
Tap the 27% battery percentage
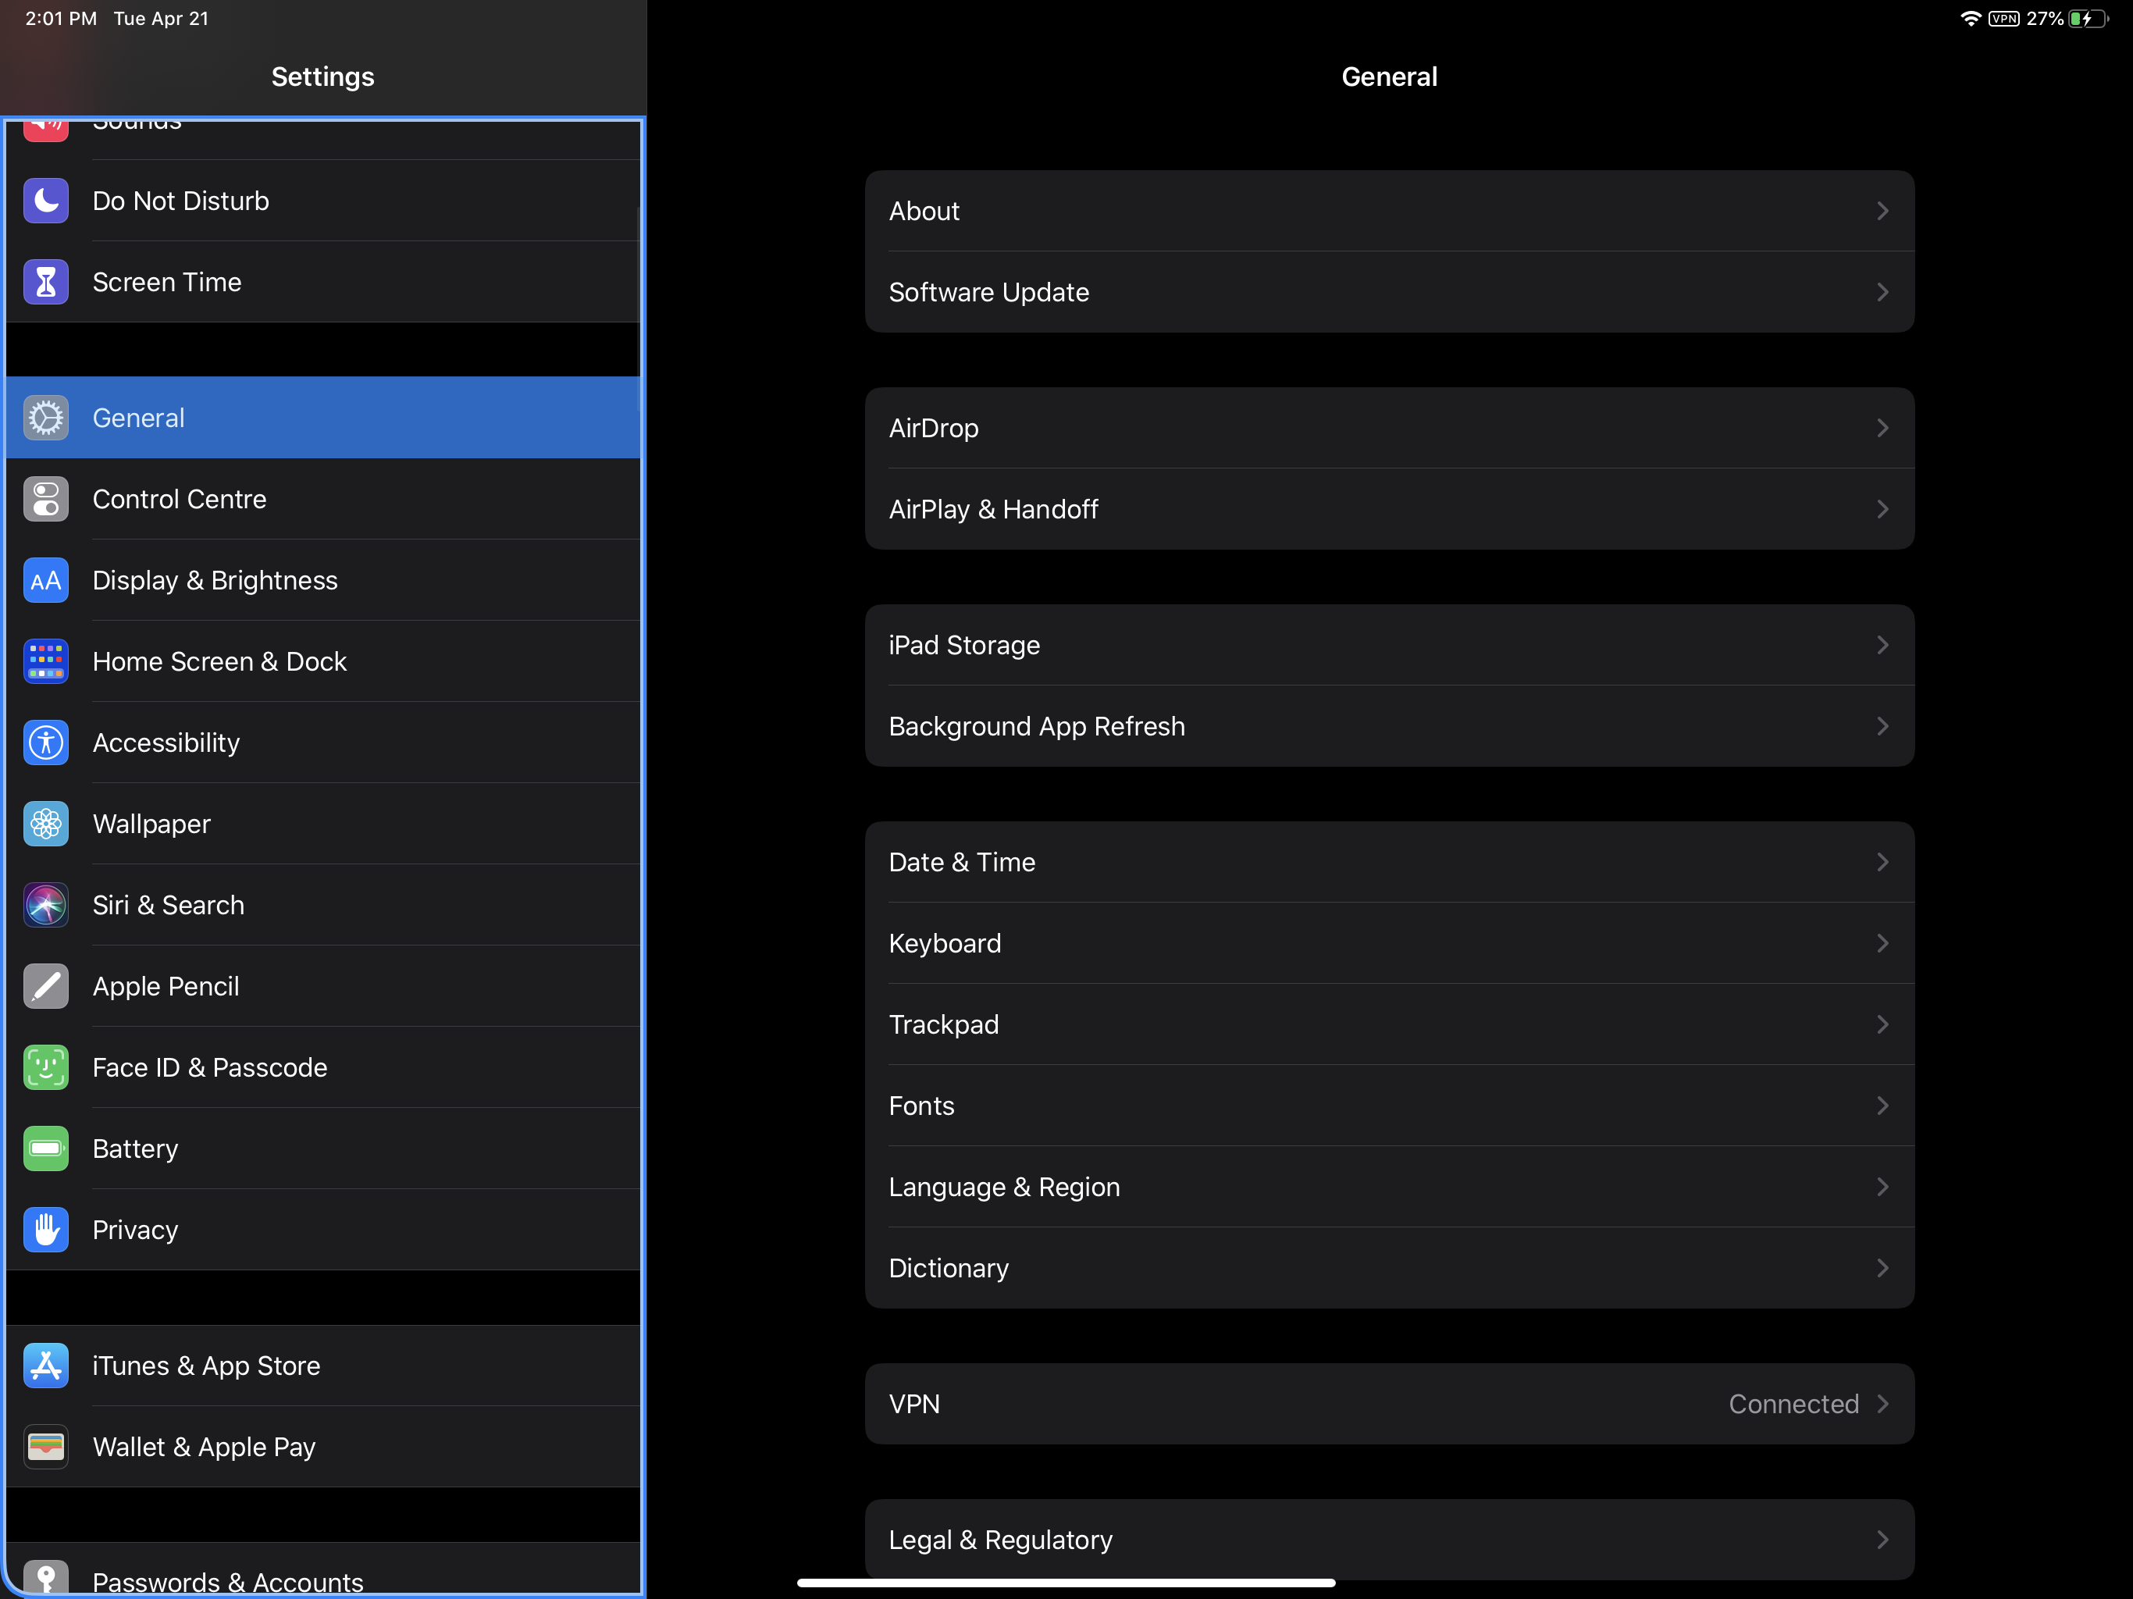(x=2044, y=18)
